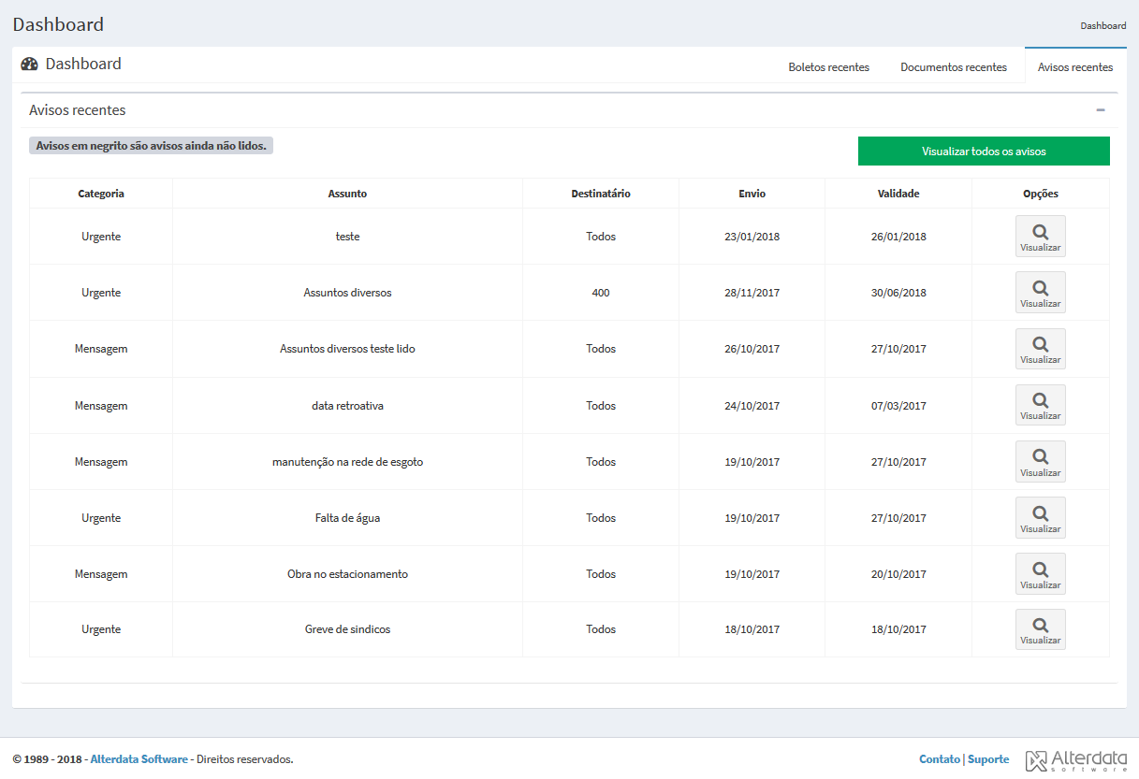The width and height of the screenshot is (1139, 779).
Task: Open 'manutenção na rede de esgoto' notice viewer
Action: click(1040, 462)
